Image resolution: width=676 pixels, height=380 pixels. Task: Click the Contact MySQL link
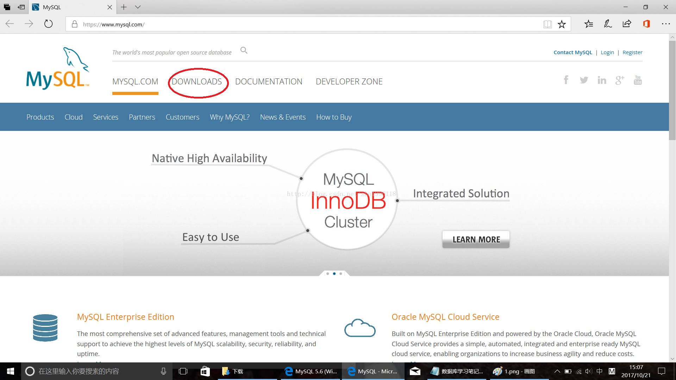tap(573, 52)
